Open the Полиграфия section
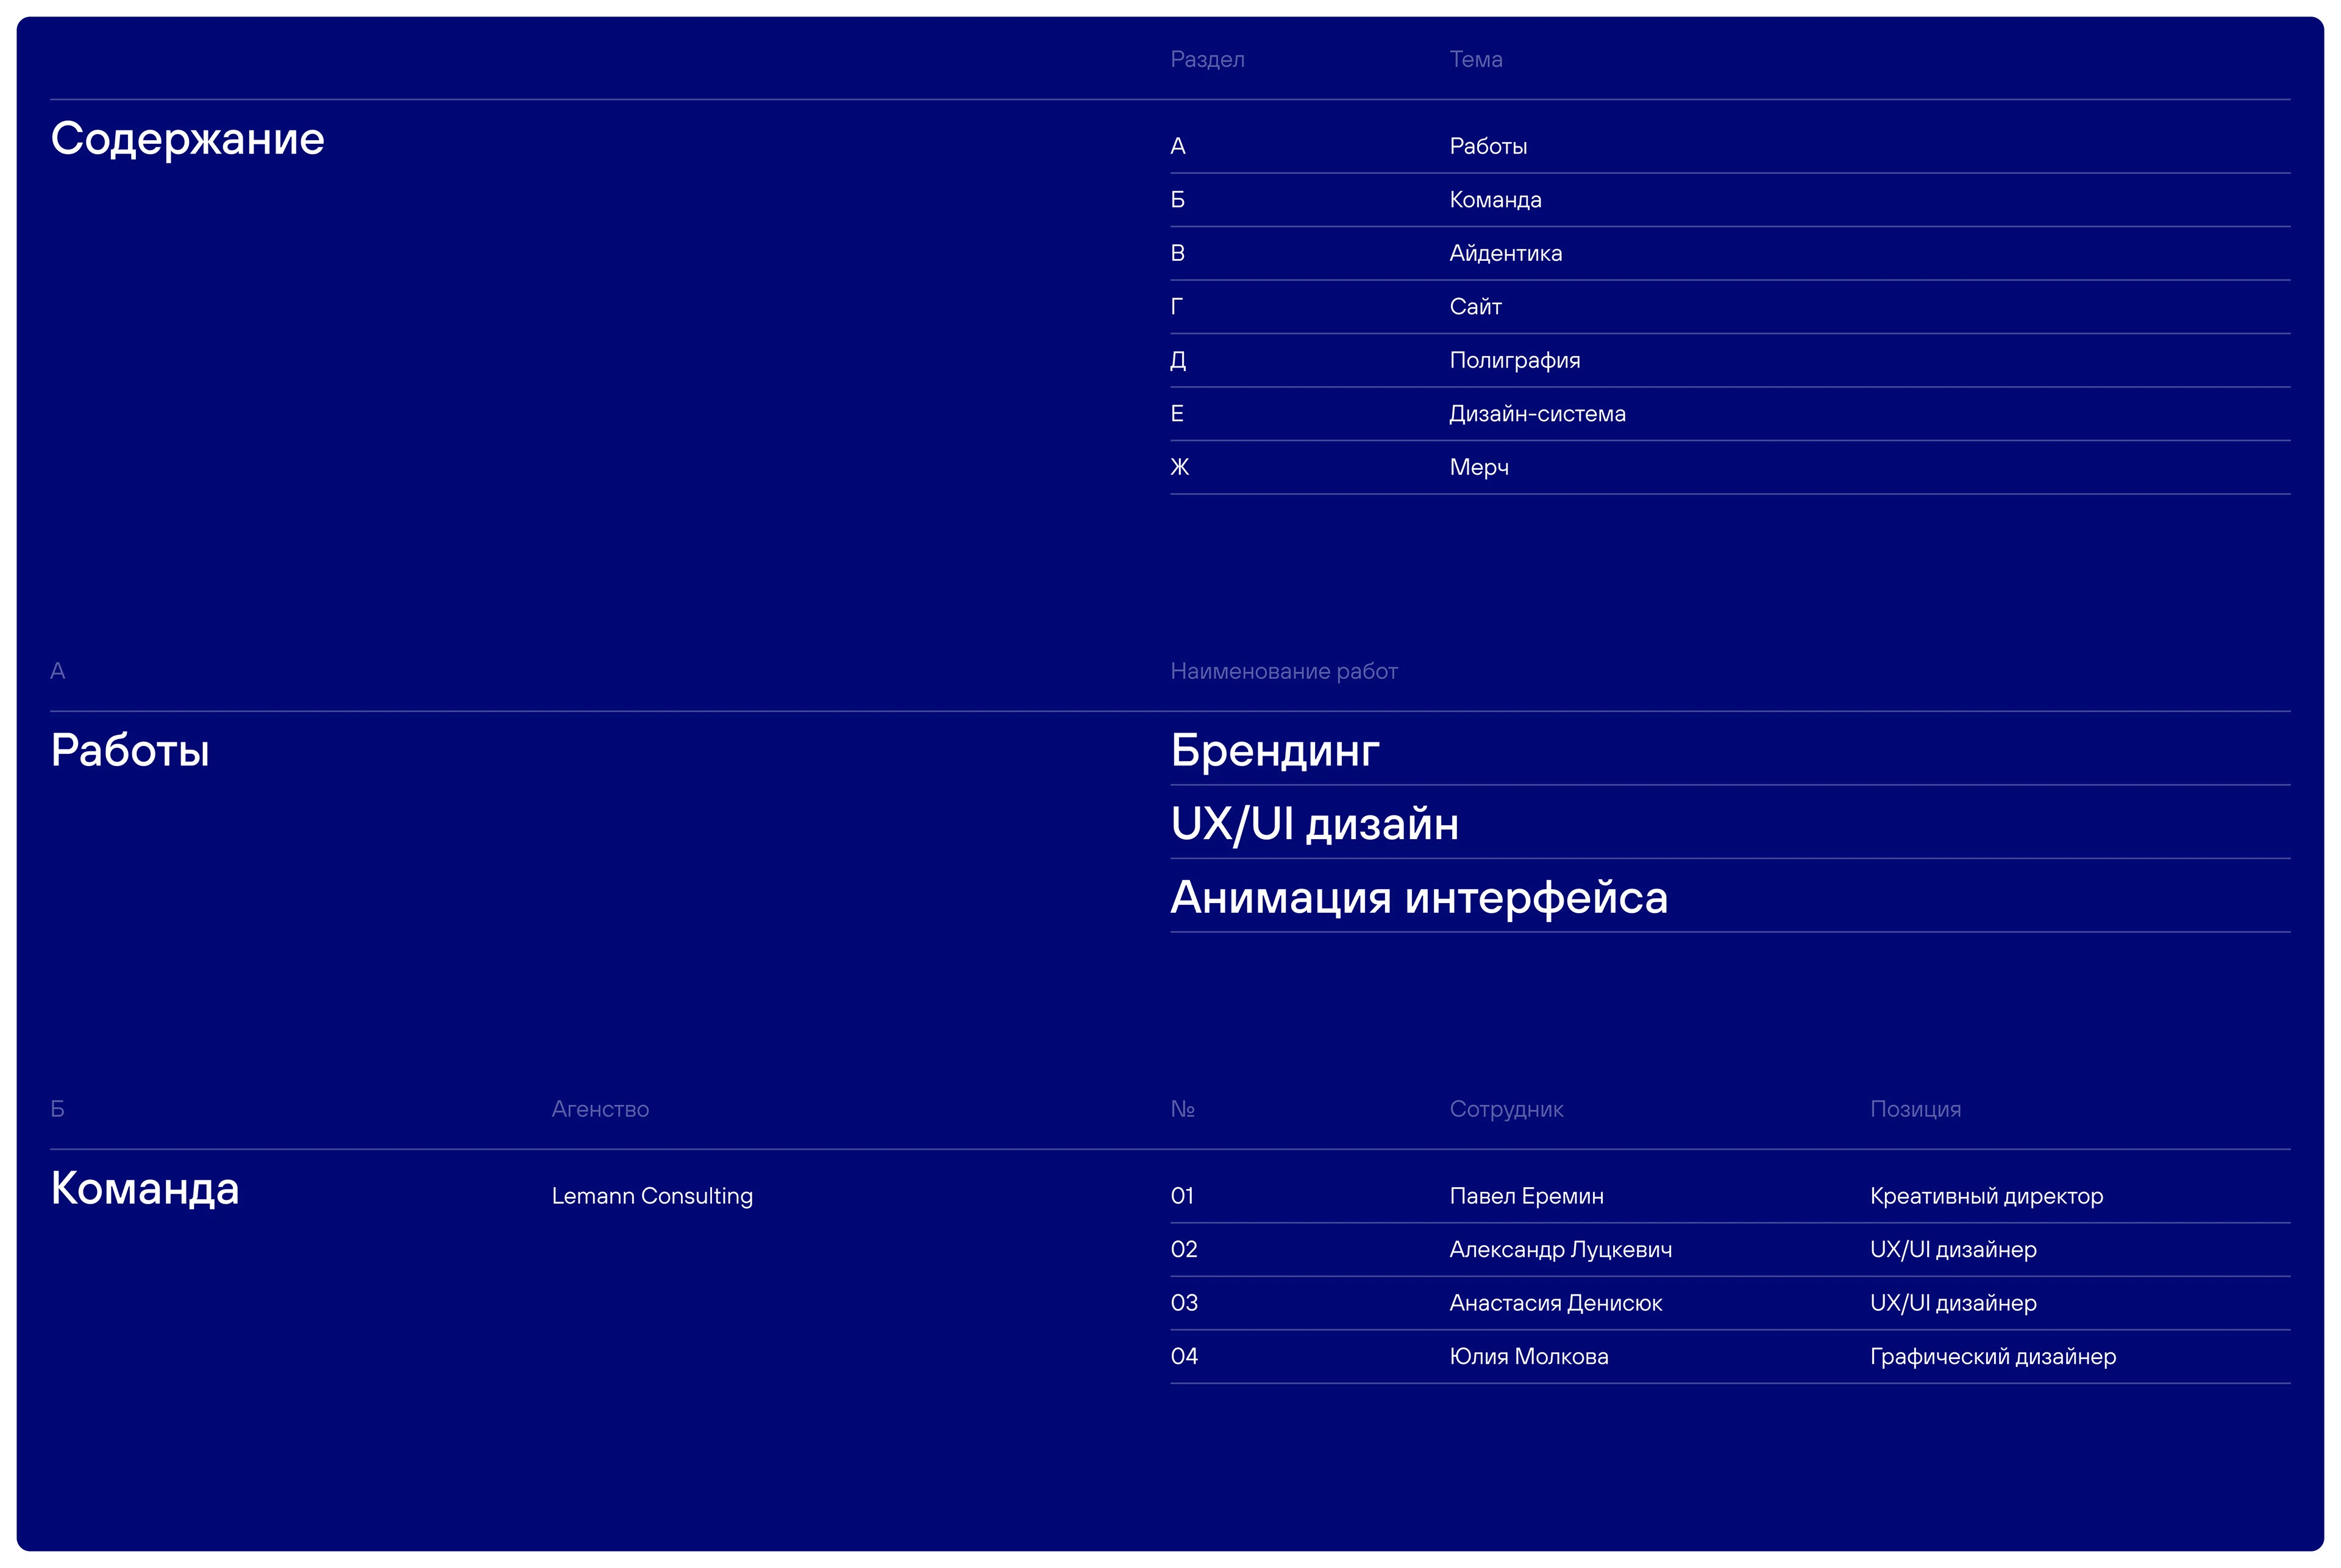2341x1568 pixels. [x=1514, y=360]
